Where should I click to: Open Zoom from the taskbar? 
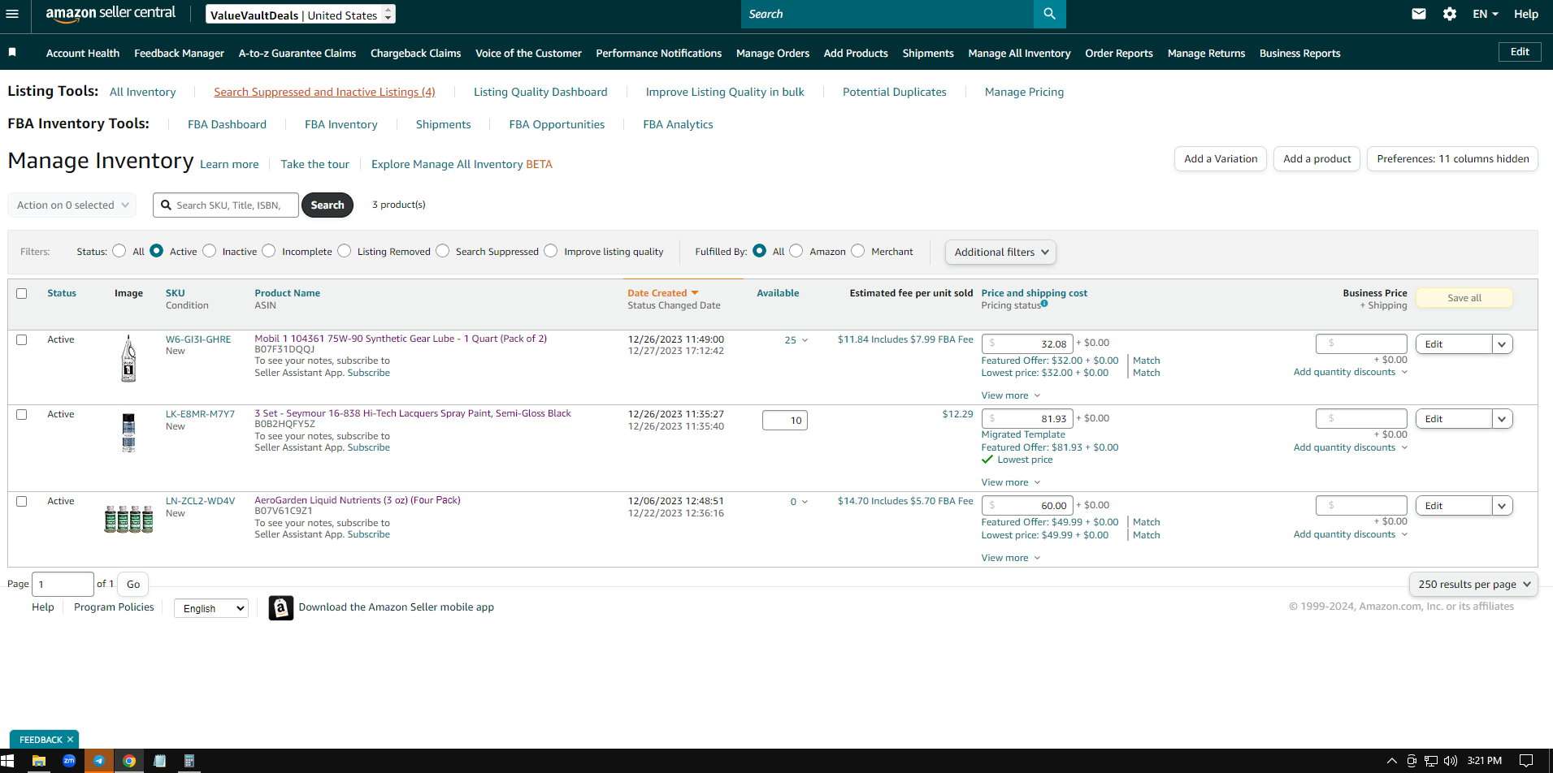69,761
